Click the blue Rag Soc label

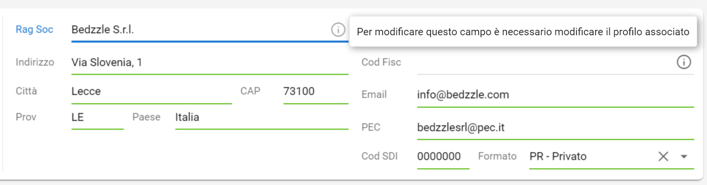click(x=34, y=29)
